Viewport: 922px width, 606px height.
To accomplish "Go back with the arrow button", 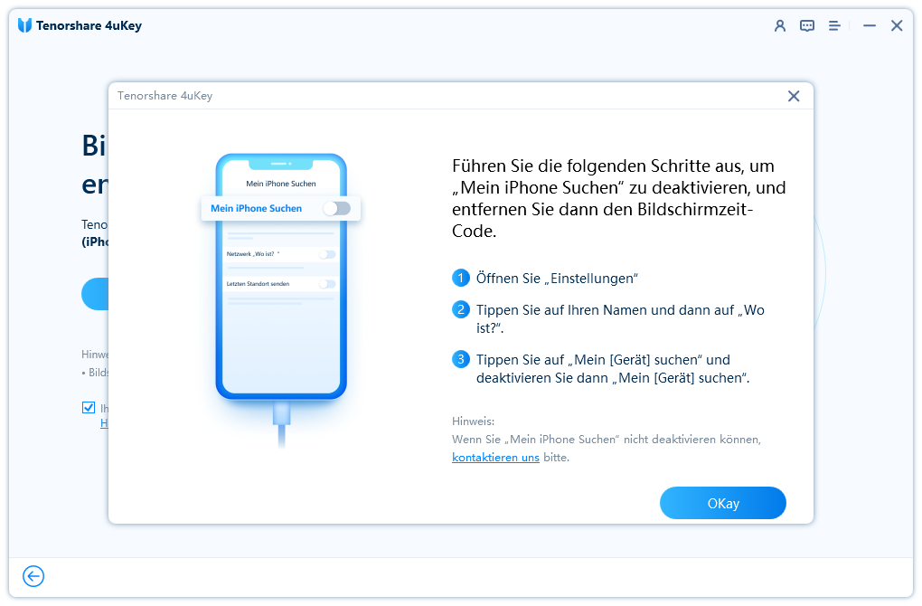I will 33,576.
